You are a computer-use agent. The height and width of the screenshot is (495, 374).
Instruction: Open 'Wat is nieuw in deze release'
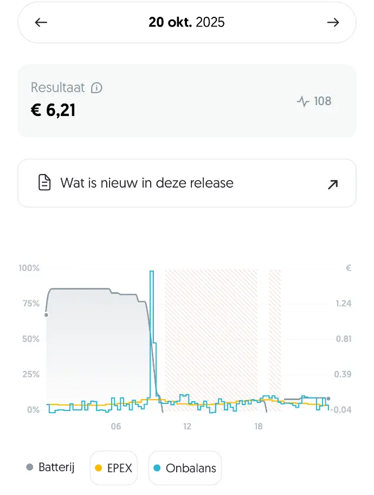tap(147, 183)
